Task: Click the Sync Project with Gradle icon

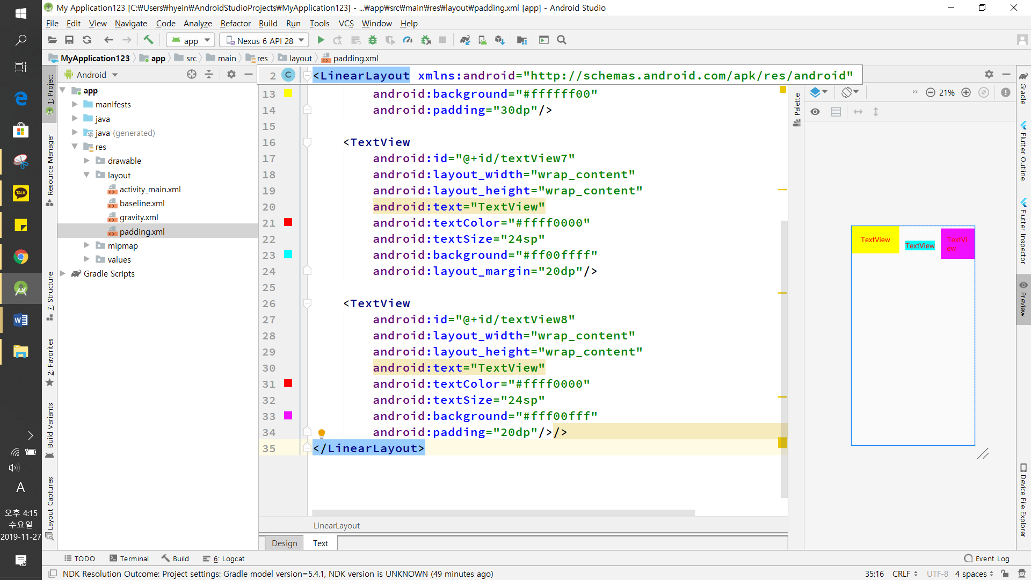Action: pyautogui.click(x=465, y=40)
